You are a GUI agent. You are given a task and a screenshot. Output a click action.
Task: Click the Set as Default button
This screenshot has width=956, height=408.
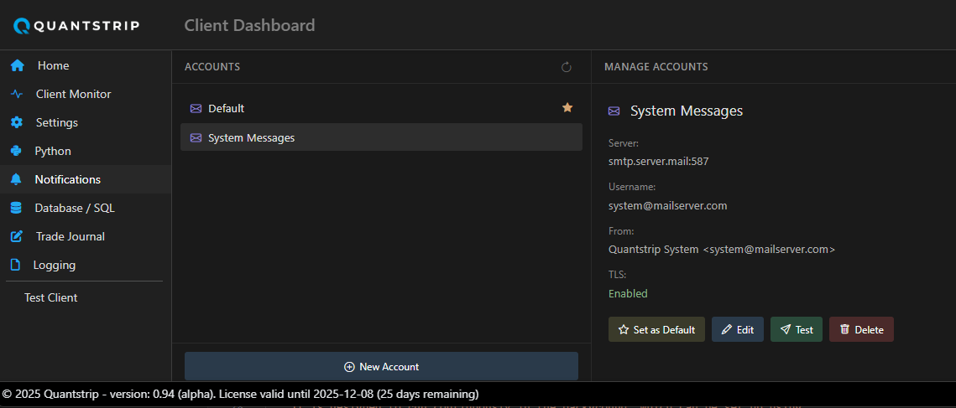[x=656, y=329]
